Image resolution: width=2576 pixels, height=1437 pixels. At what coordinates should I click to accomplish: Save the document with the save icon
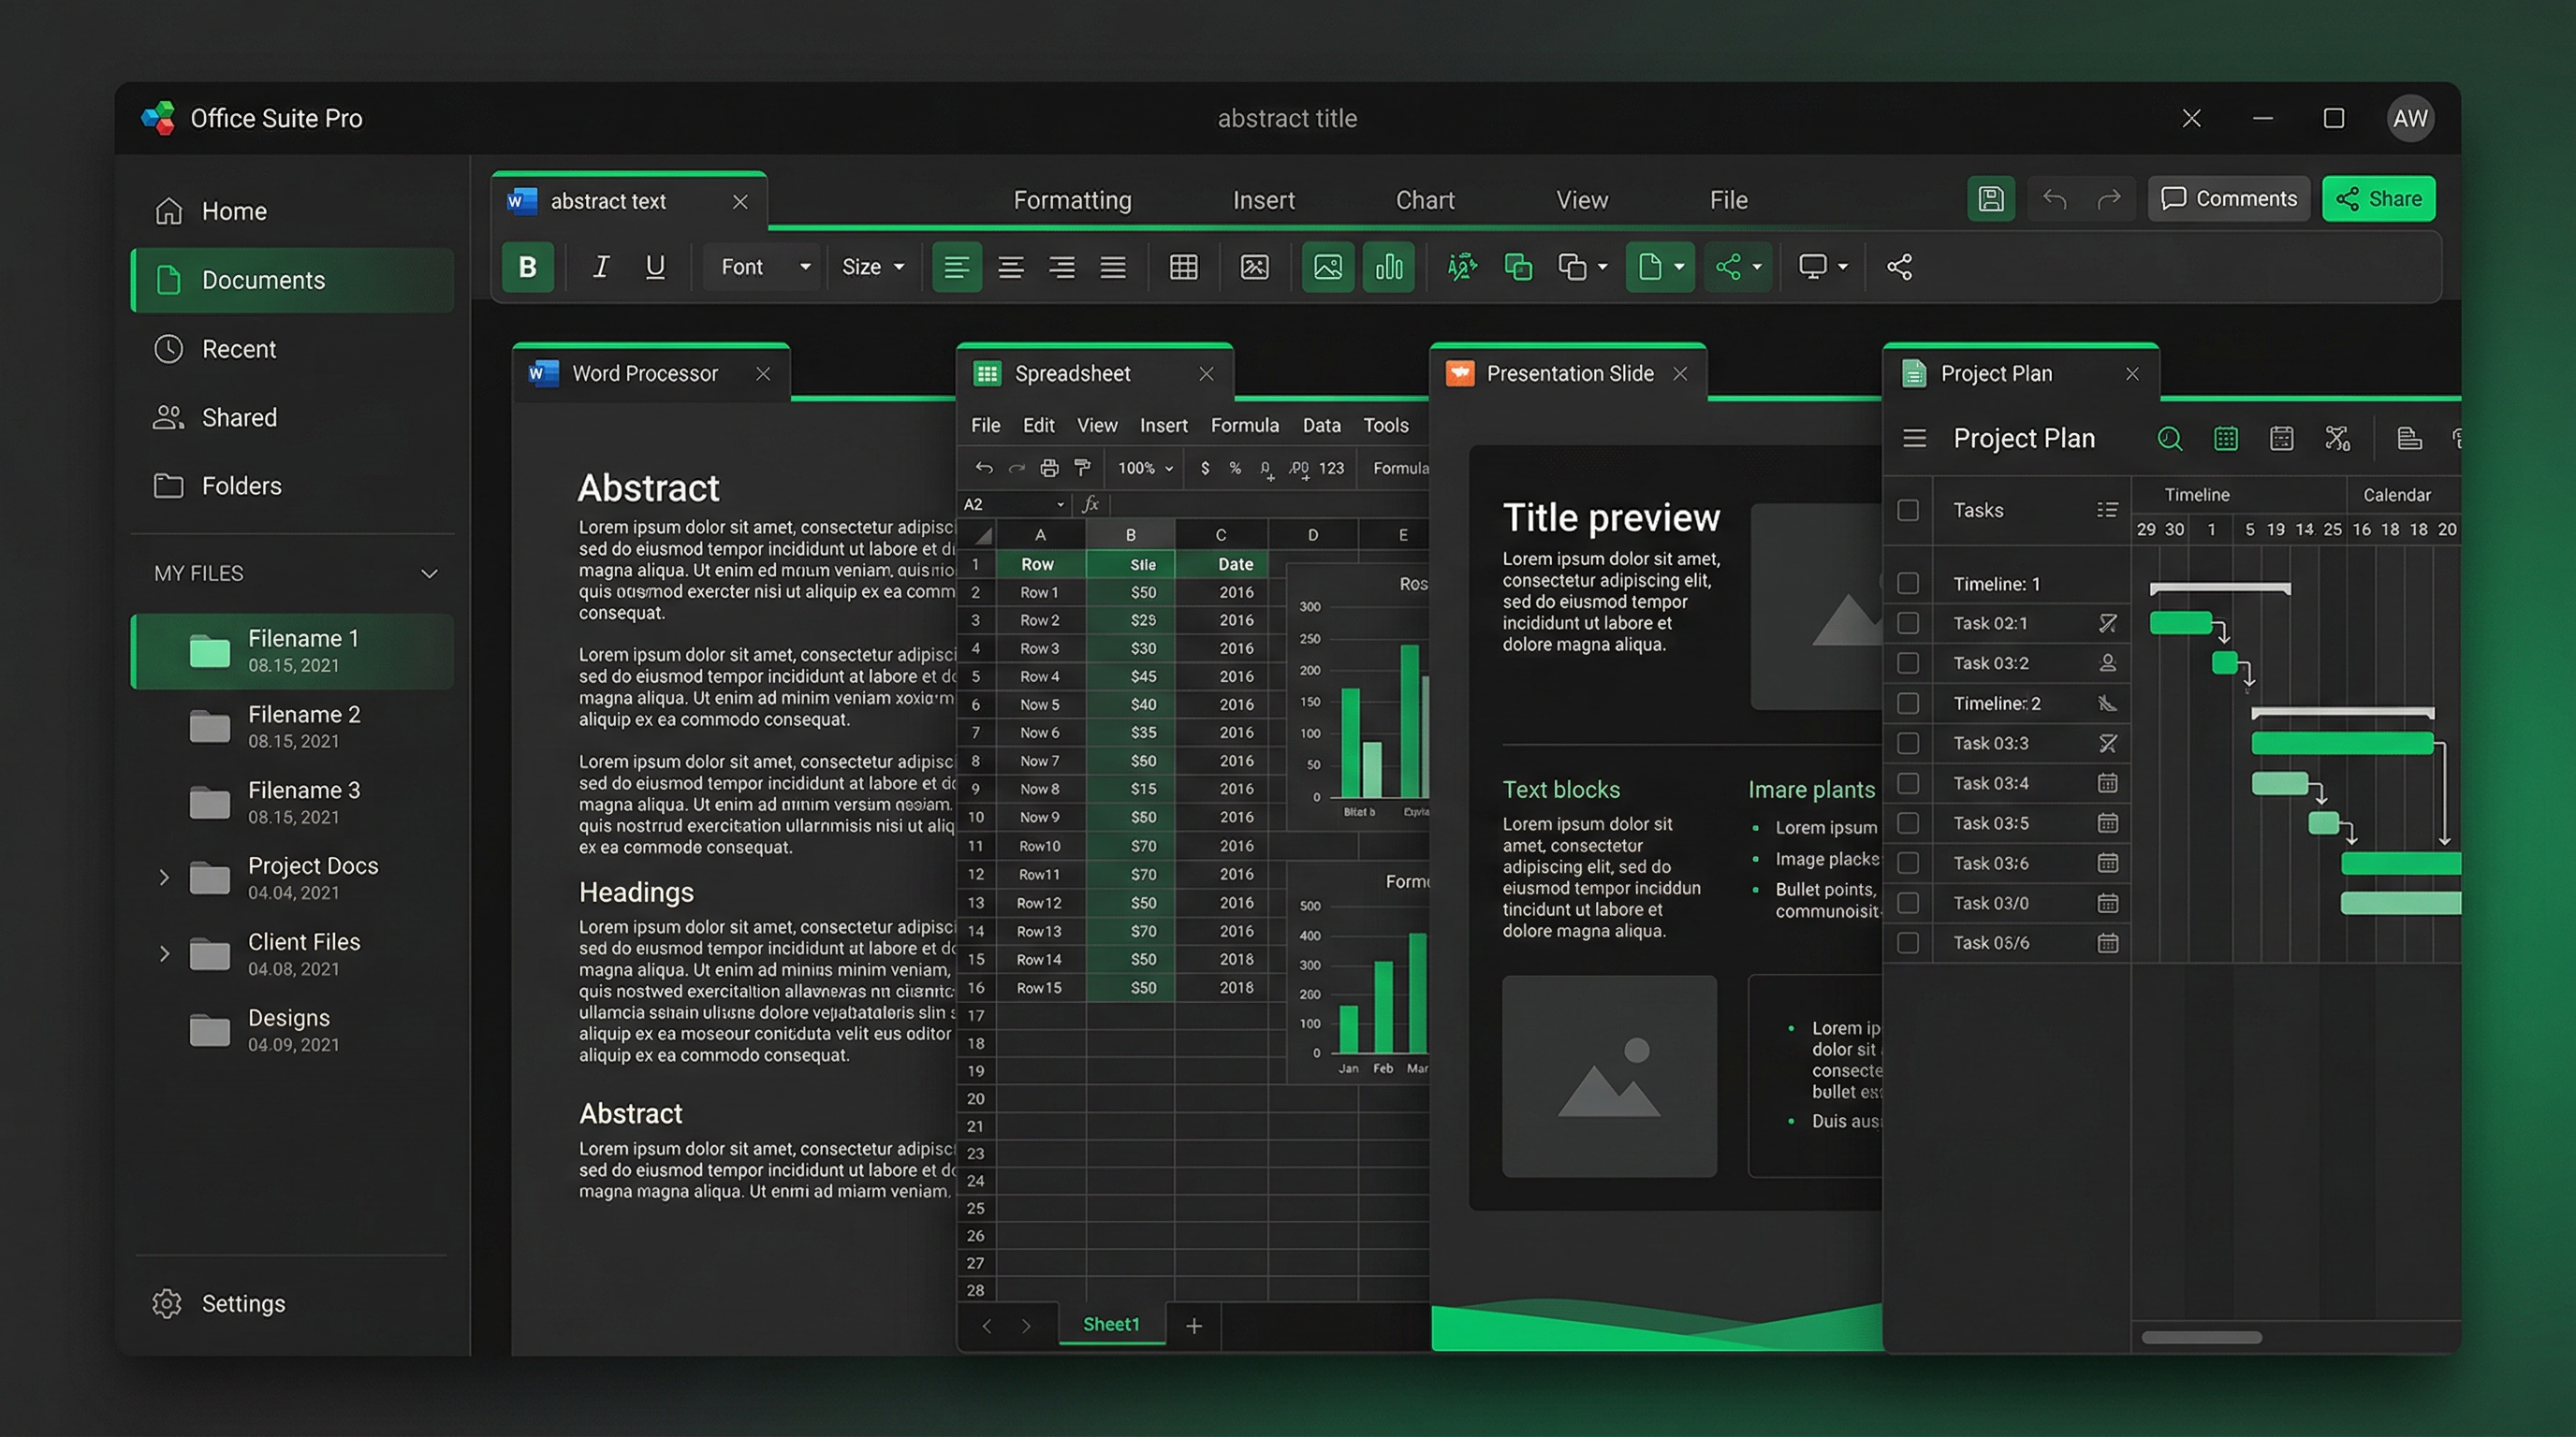click(x=1991, y=199)
